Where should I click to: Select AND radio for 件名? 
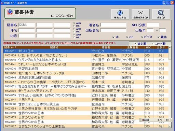point(74,29)
